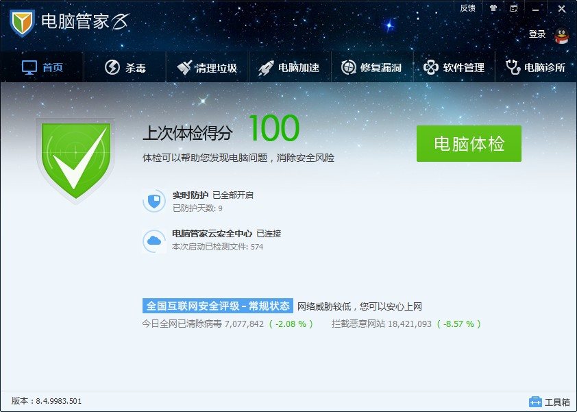The height and width of the screenshot is (412, 577).
Task: Click the -2.08 % value
Action: tap(291, 324)
